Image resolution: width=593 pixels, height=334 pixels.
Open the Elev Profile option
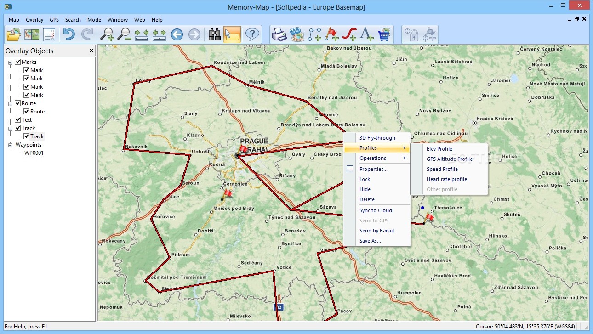[x=449, y=149]
